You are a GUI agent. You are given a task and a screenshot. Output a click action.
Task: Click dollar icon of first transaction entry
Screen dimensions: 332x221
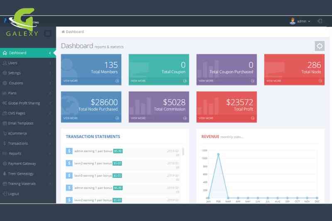[x=69, y=151]
